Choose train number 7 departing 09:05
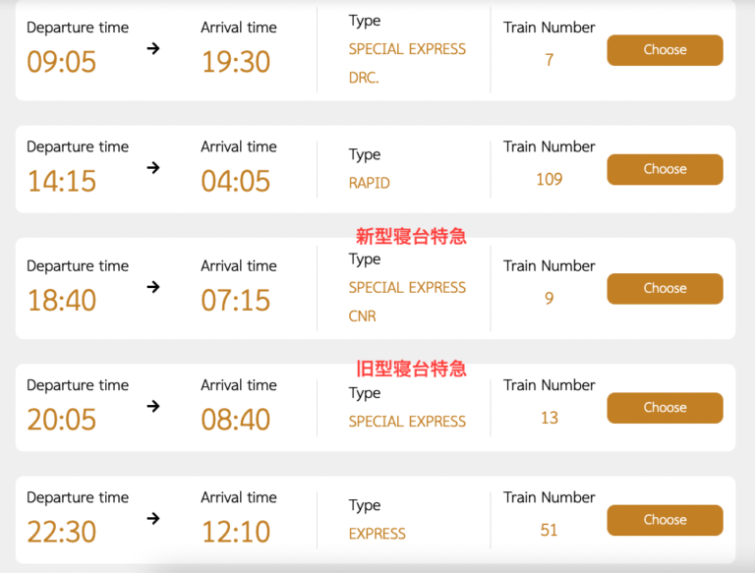Screen dimensions: 755x573 click(x=665, y=50)
